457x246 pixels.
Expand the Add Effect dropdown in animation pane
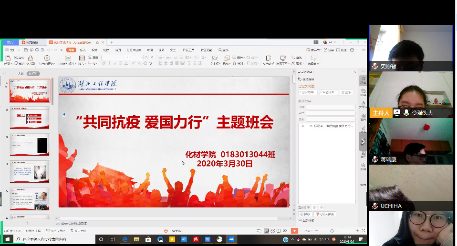tap(307, 92)
